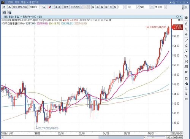Click the 160 bar count input field
Image resolution: width=190 pixels, height=139 pixels.
pos(131,7)
